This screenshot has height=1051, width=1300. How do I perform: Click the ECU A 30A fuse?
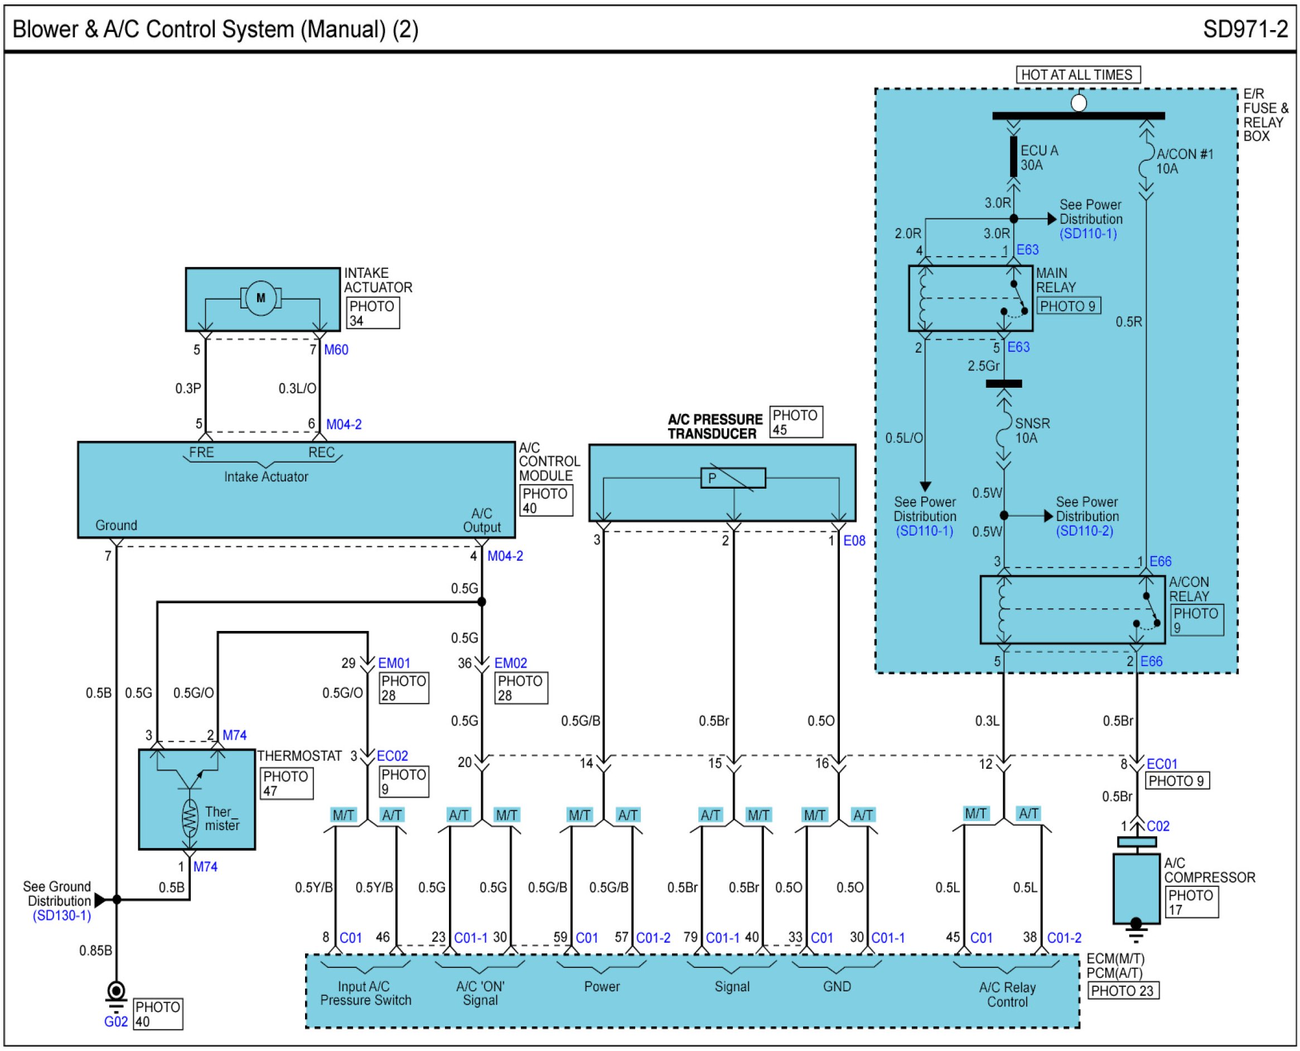click(1013, 156)
